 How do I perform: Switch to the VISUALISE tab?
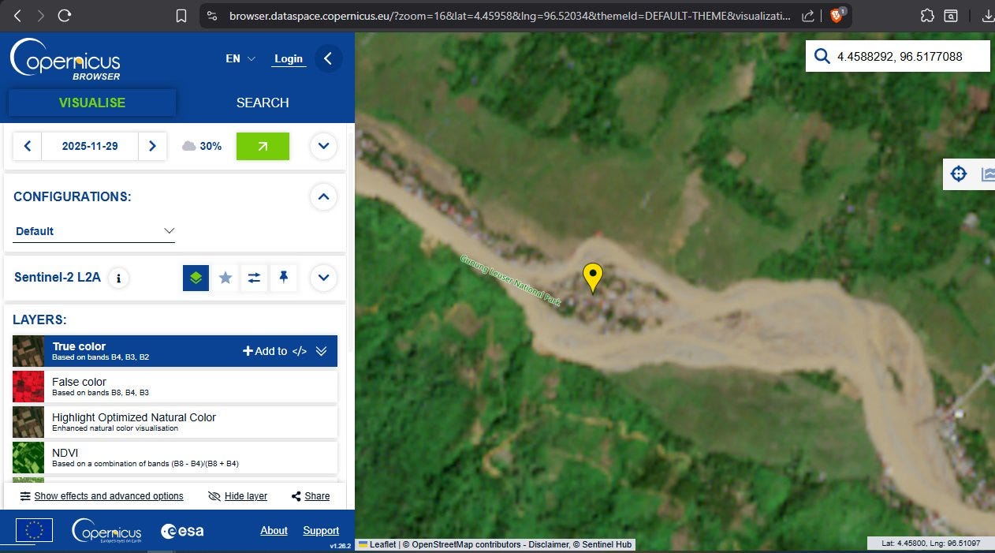[x=92, y=103]
